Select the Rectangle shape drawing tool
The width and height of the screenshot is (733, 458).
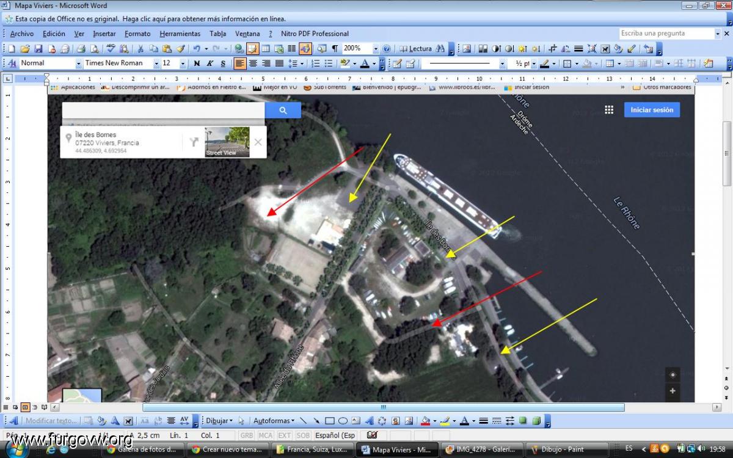coord(330,421)
